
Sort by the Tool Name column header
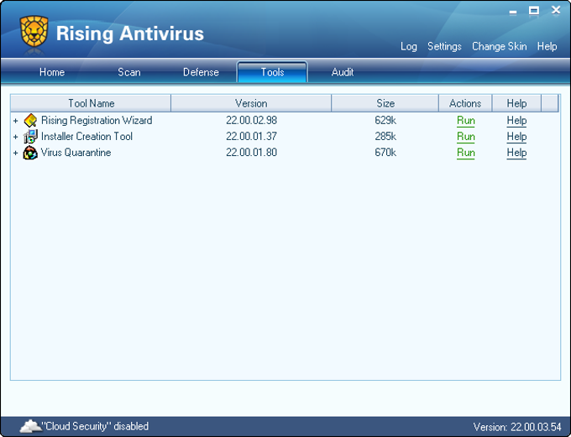(91, 103)
